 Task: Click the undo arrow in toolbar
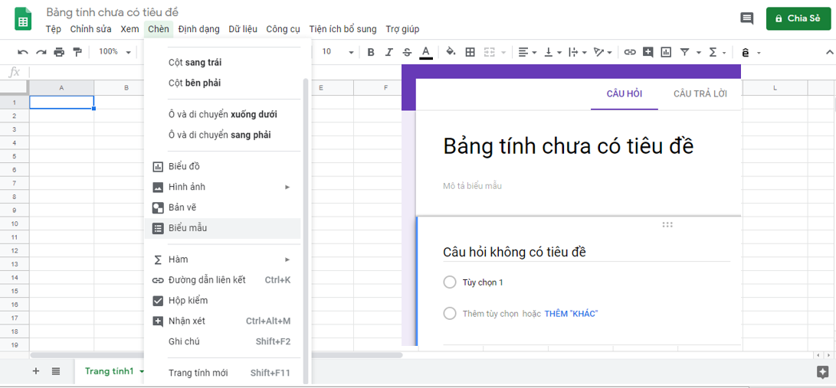[x=23, y=52]
